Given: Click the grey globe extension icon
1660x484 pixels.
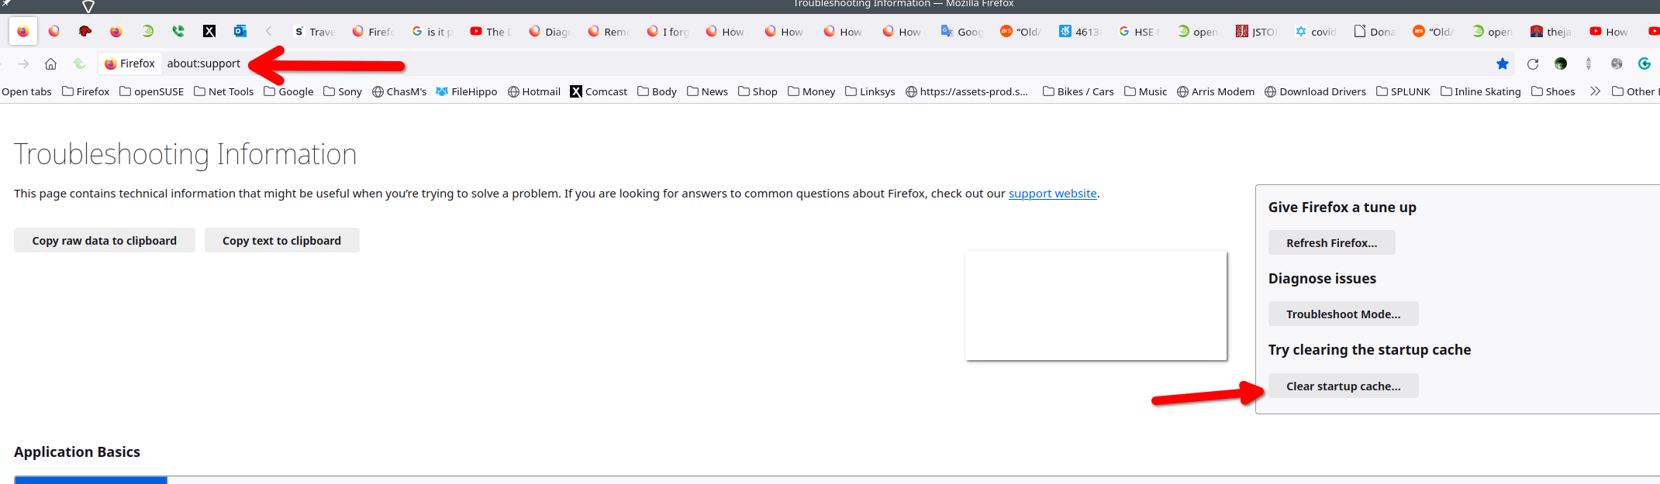Looking at the screenshot, I should click(1617, 64).
